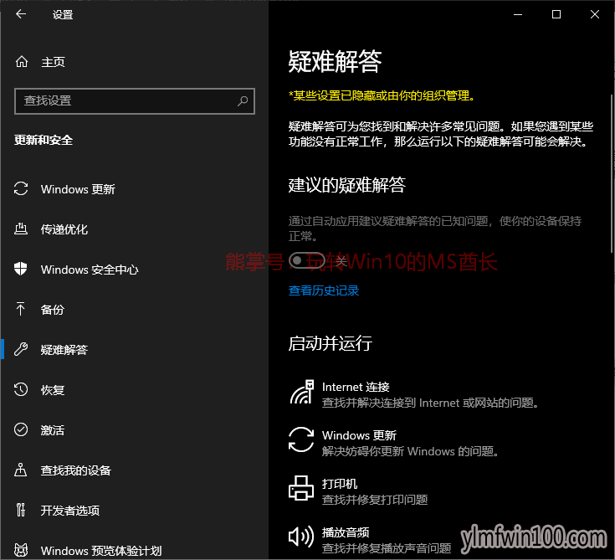
Task: Click the vertical scrollbar on the right
Action: (612, 173)
